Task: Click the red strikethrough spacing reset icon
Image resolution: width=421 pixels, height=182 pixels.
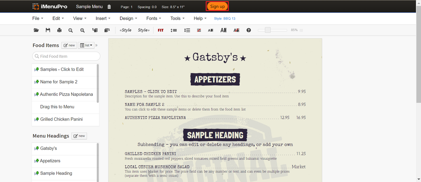Action: click(199, 30)
